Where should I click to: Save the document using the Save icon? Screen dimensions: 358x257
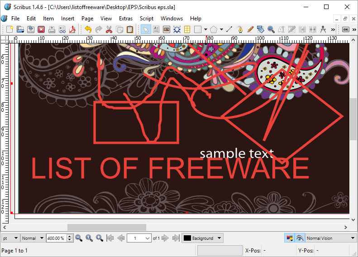(x=31, y=29)
